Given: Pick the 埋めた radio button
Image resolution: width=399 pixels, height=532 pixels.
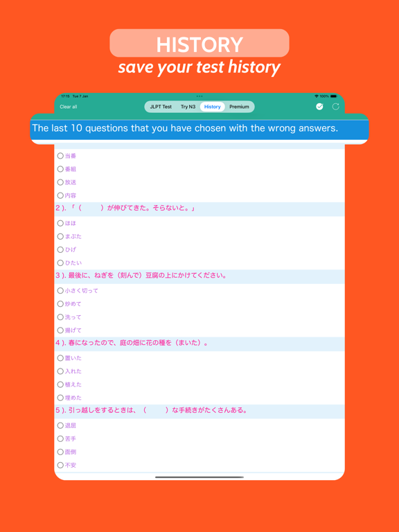Looking at the screenshot, I should [60, 398].
